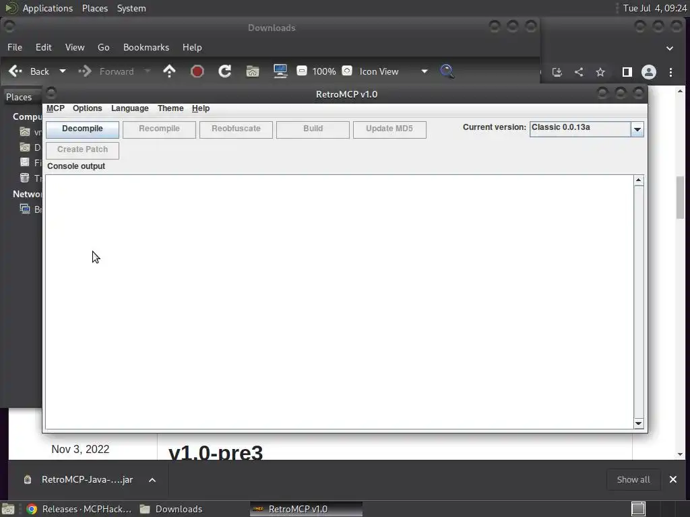Expand the Current version dropdown arrow
The height and width of the screenshot is (517, 690).
coord(637,129)
